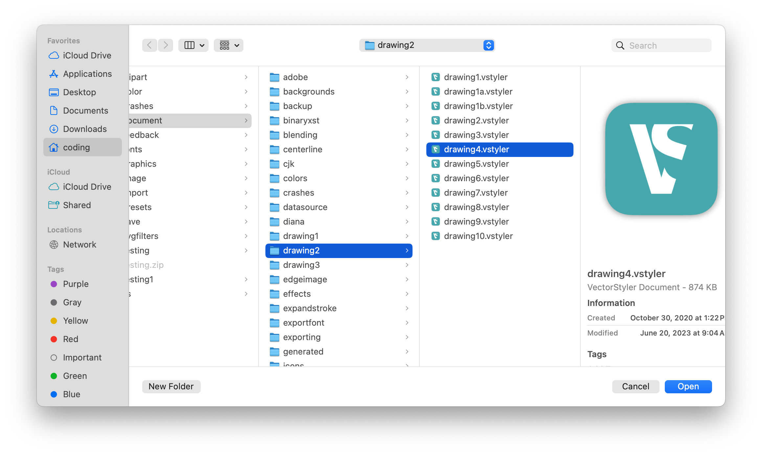Viewport: 762px width, 455px height.
Task: Click the large VectorStyler preview icon
Action: point(661,159)
